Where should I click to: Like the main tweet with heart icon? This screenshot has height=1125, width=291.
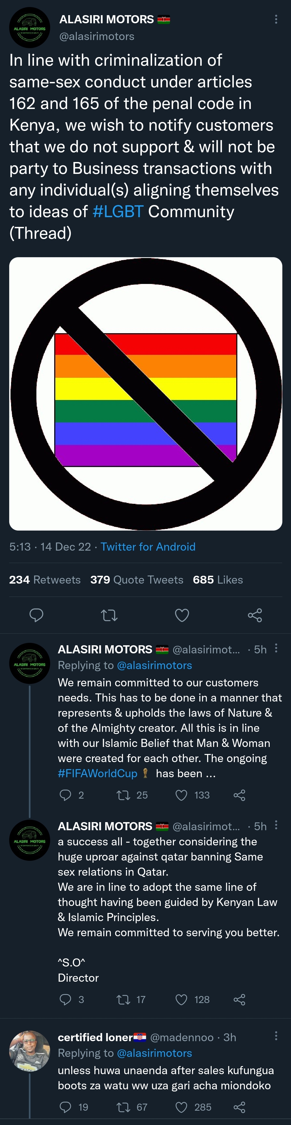[x=182, y=615]
